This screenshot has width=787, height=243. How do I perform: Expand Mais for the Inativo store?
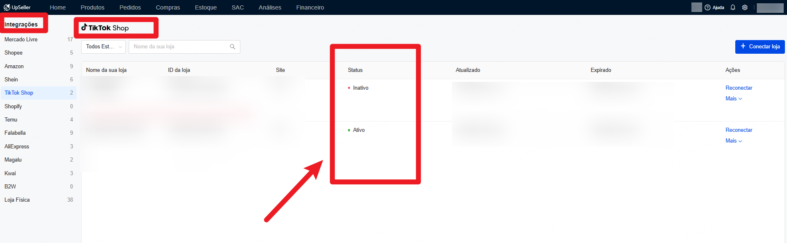(734, 98)
